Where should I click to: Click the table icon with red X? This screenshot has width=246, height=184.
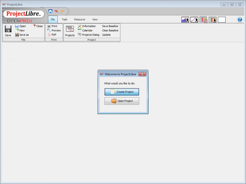pyautogui.click(x=203, y=20)
